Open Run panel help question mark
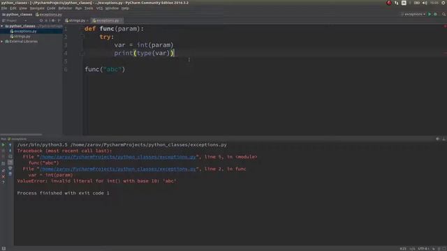The width and height of the screenshot is (447, 251). pyautogui.click(x=3, y=183)
